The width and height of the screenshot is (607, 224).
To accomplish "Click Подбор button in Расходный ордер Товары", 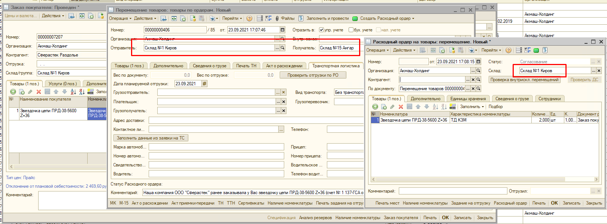I will click(x=495, y=107).
